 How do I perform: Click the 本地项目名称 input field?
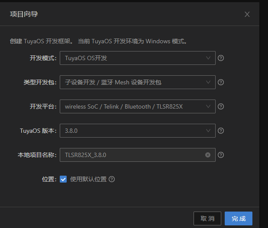138,155
